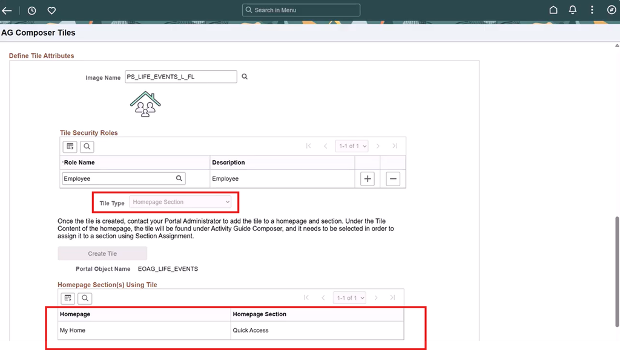
Task: Click the Role Name column header
Action: 79,163
